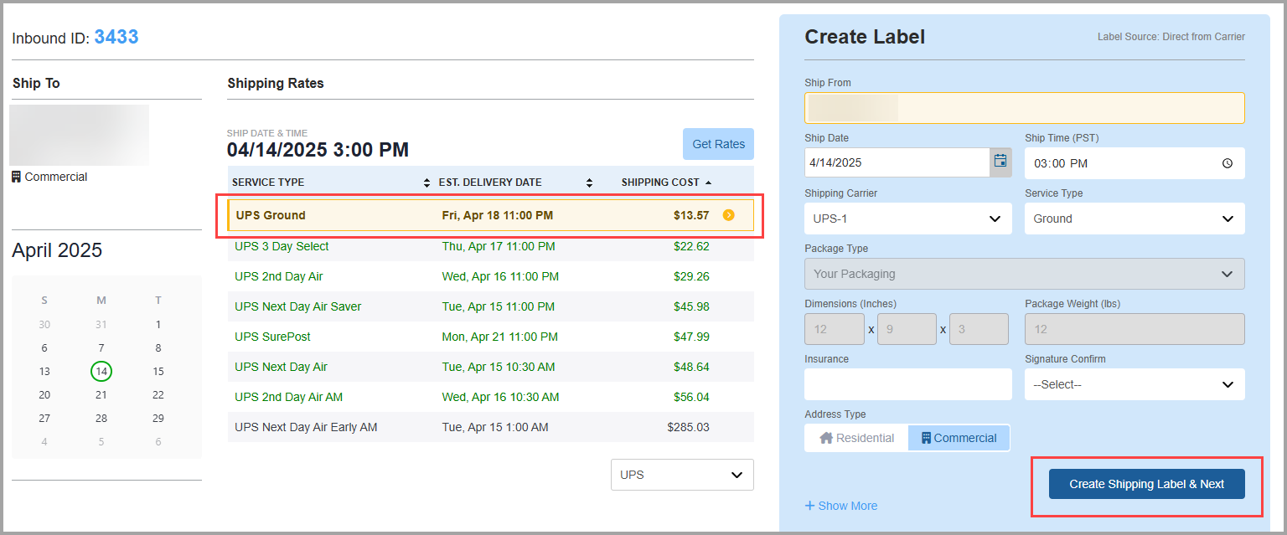Select UPS Next Day Air Saver rate
This screenshot has width=1287, height=535.
[x=490, y=306]
